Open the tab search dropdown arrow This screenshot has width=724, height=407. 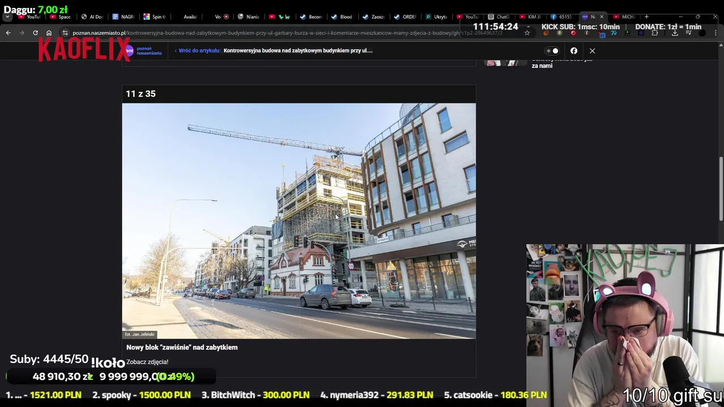(x=7, y=17)
